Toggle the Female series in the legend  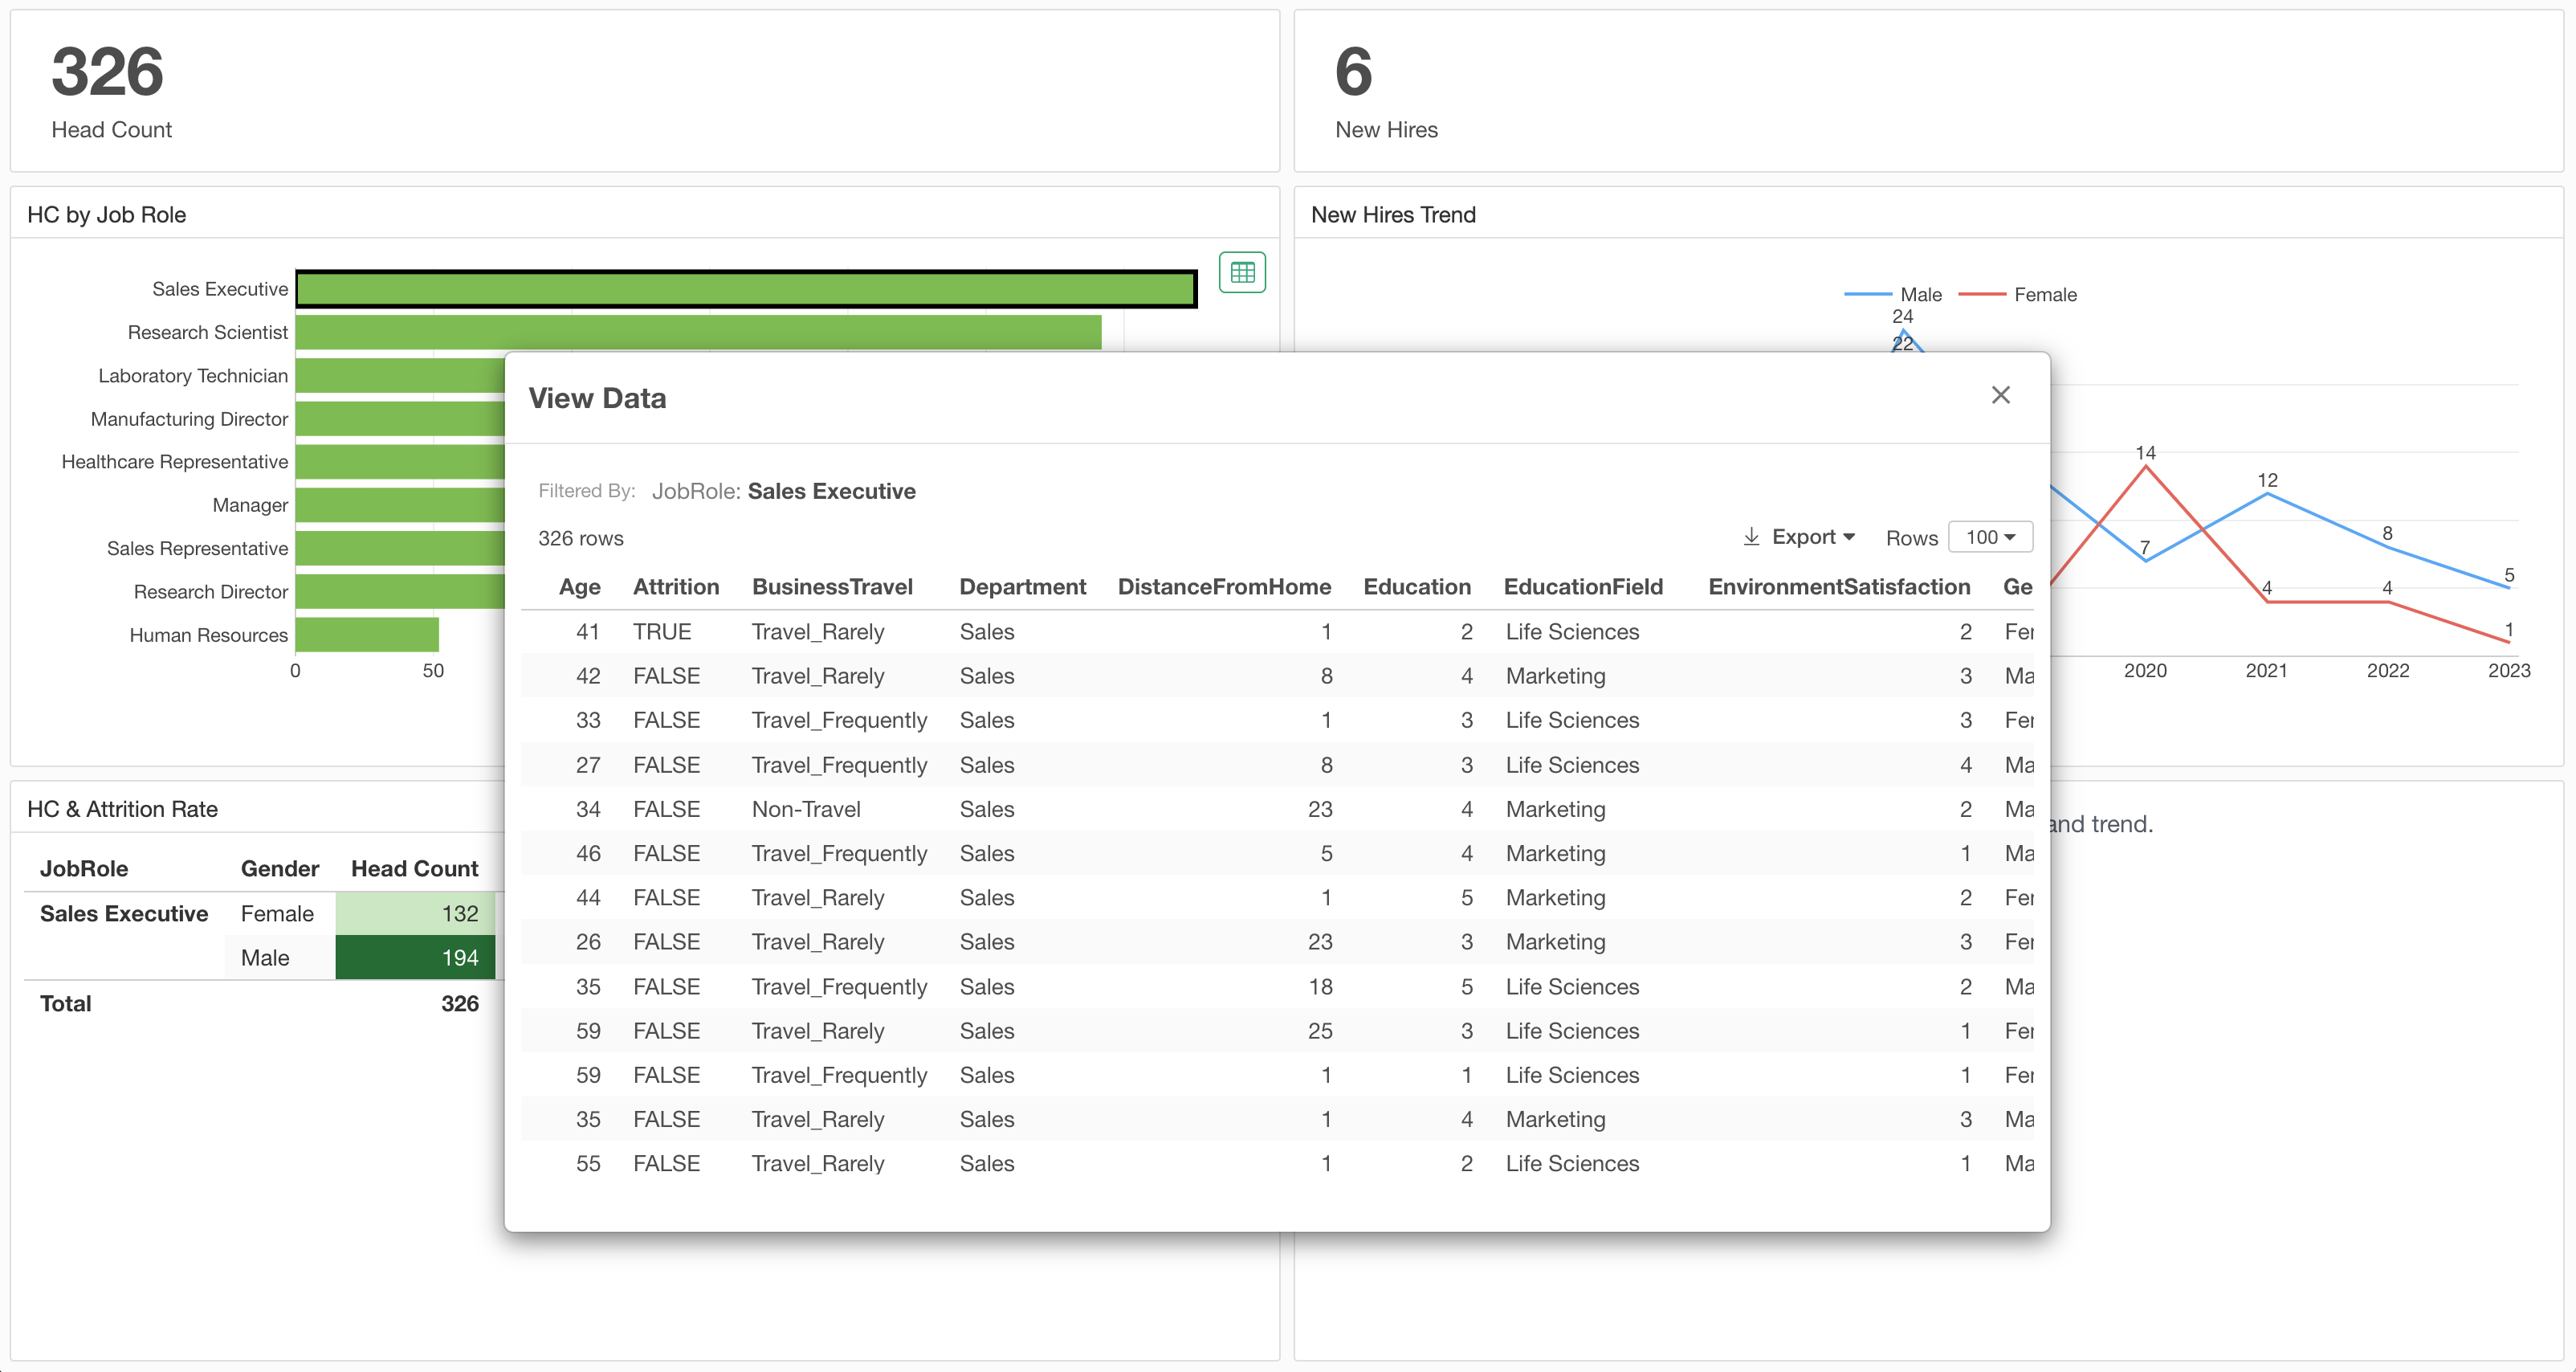[x=2017, y=295]
